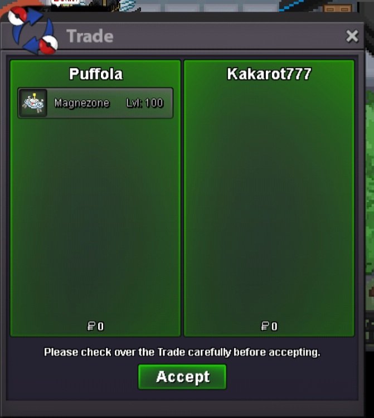Image resolution: width=374 pixels, height=418 pixels.
Task: Click the Trade window title text
Action: (x=90, y=36)
